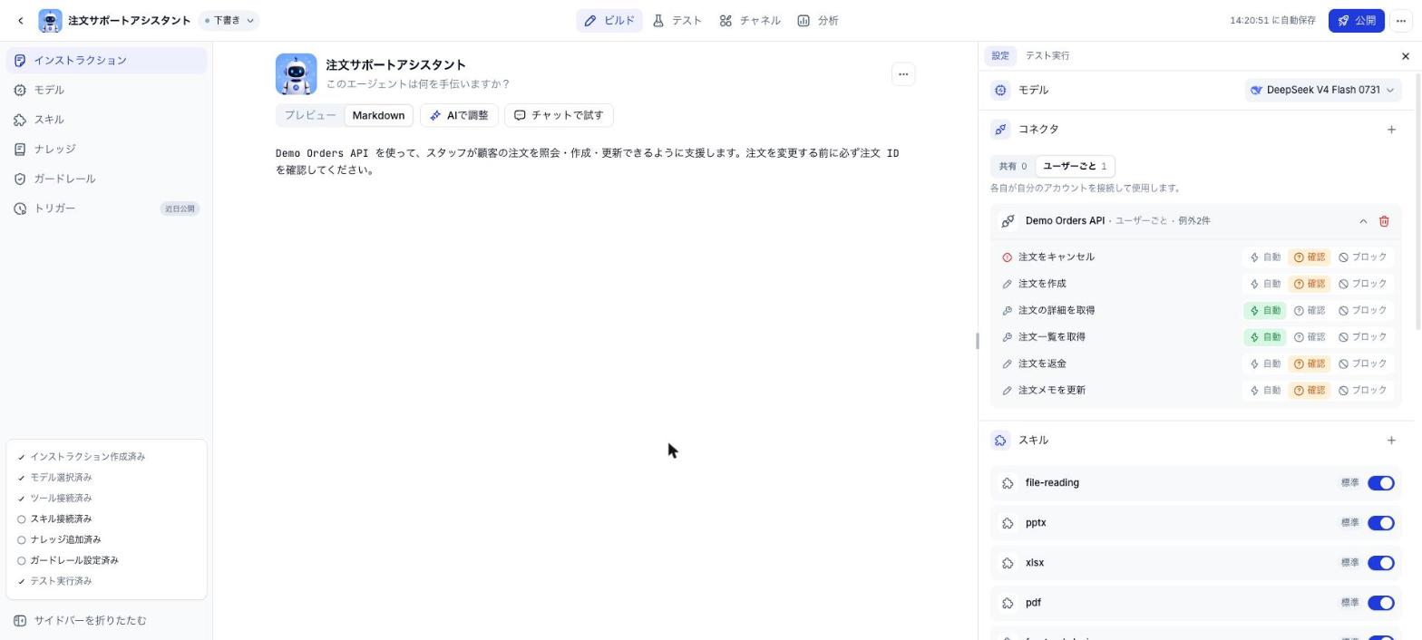
Task: Collapse the Demo Orders API connector
Action: [x=1362, y=221]
